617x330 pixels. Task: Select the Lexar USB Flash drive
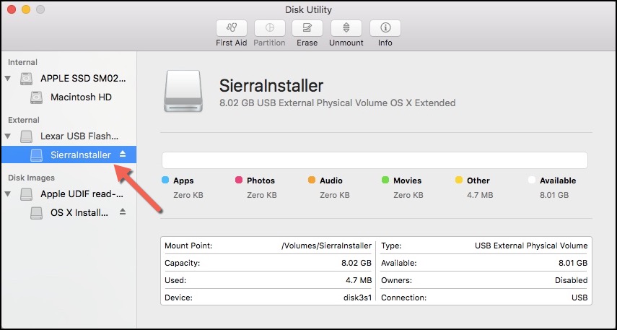coord(79,136)
